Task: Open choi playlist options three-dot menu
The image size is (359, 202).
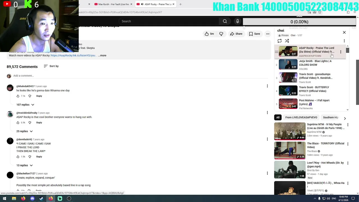Action: point(344,41)
